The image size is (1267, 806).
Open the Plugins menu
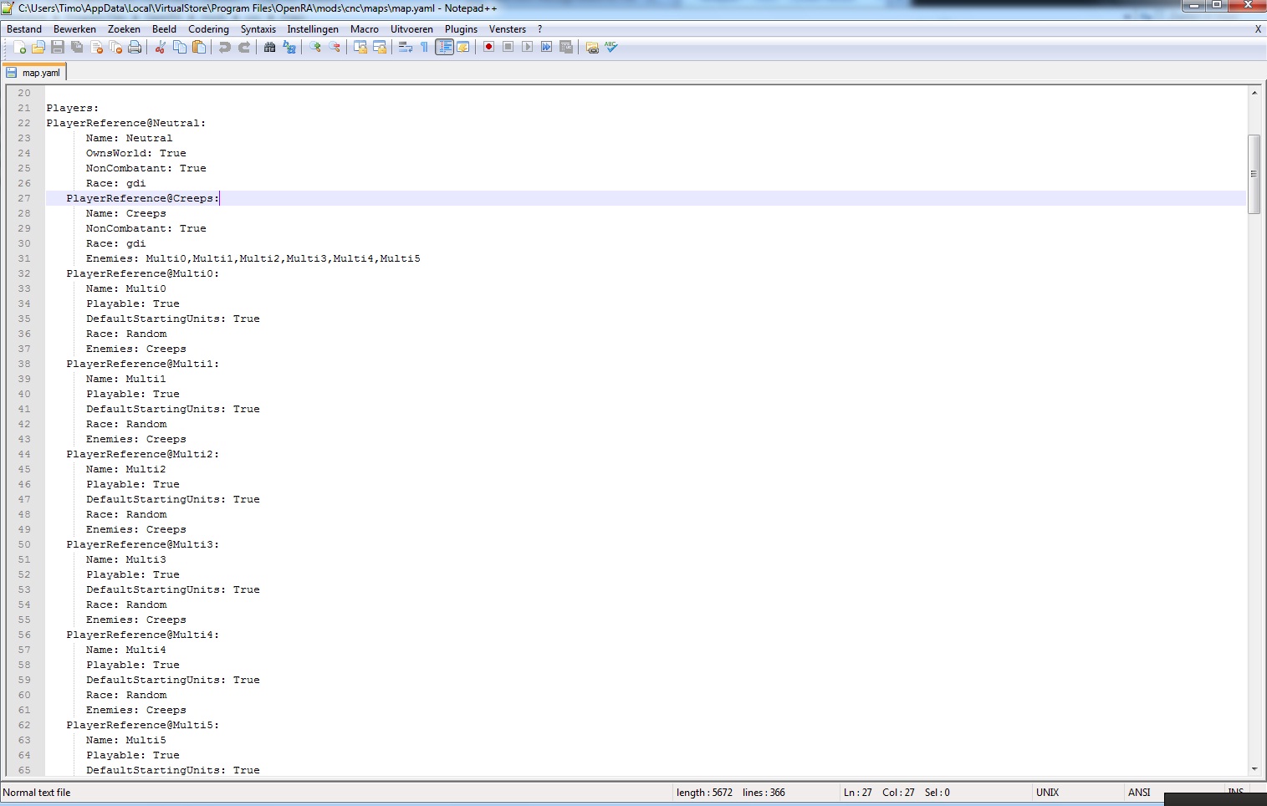pyautogui.click(x=461, y=29)
